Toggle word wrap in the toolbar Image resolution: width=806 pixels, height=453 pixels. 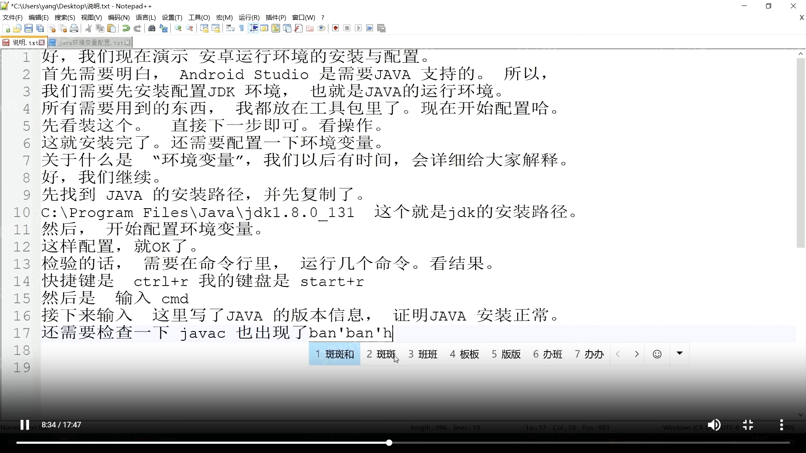coord(230,28)
